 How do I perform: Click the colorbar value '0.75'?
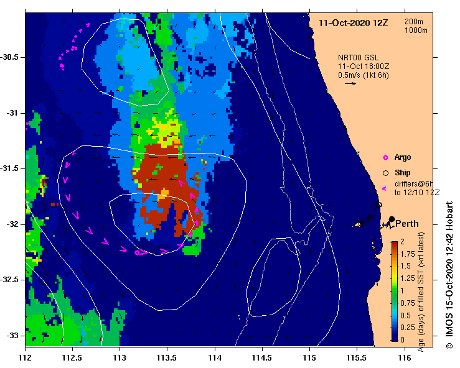408,303
